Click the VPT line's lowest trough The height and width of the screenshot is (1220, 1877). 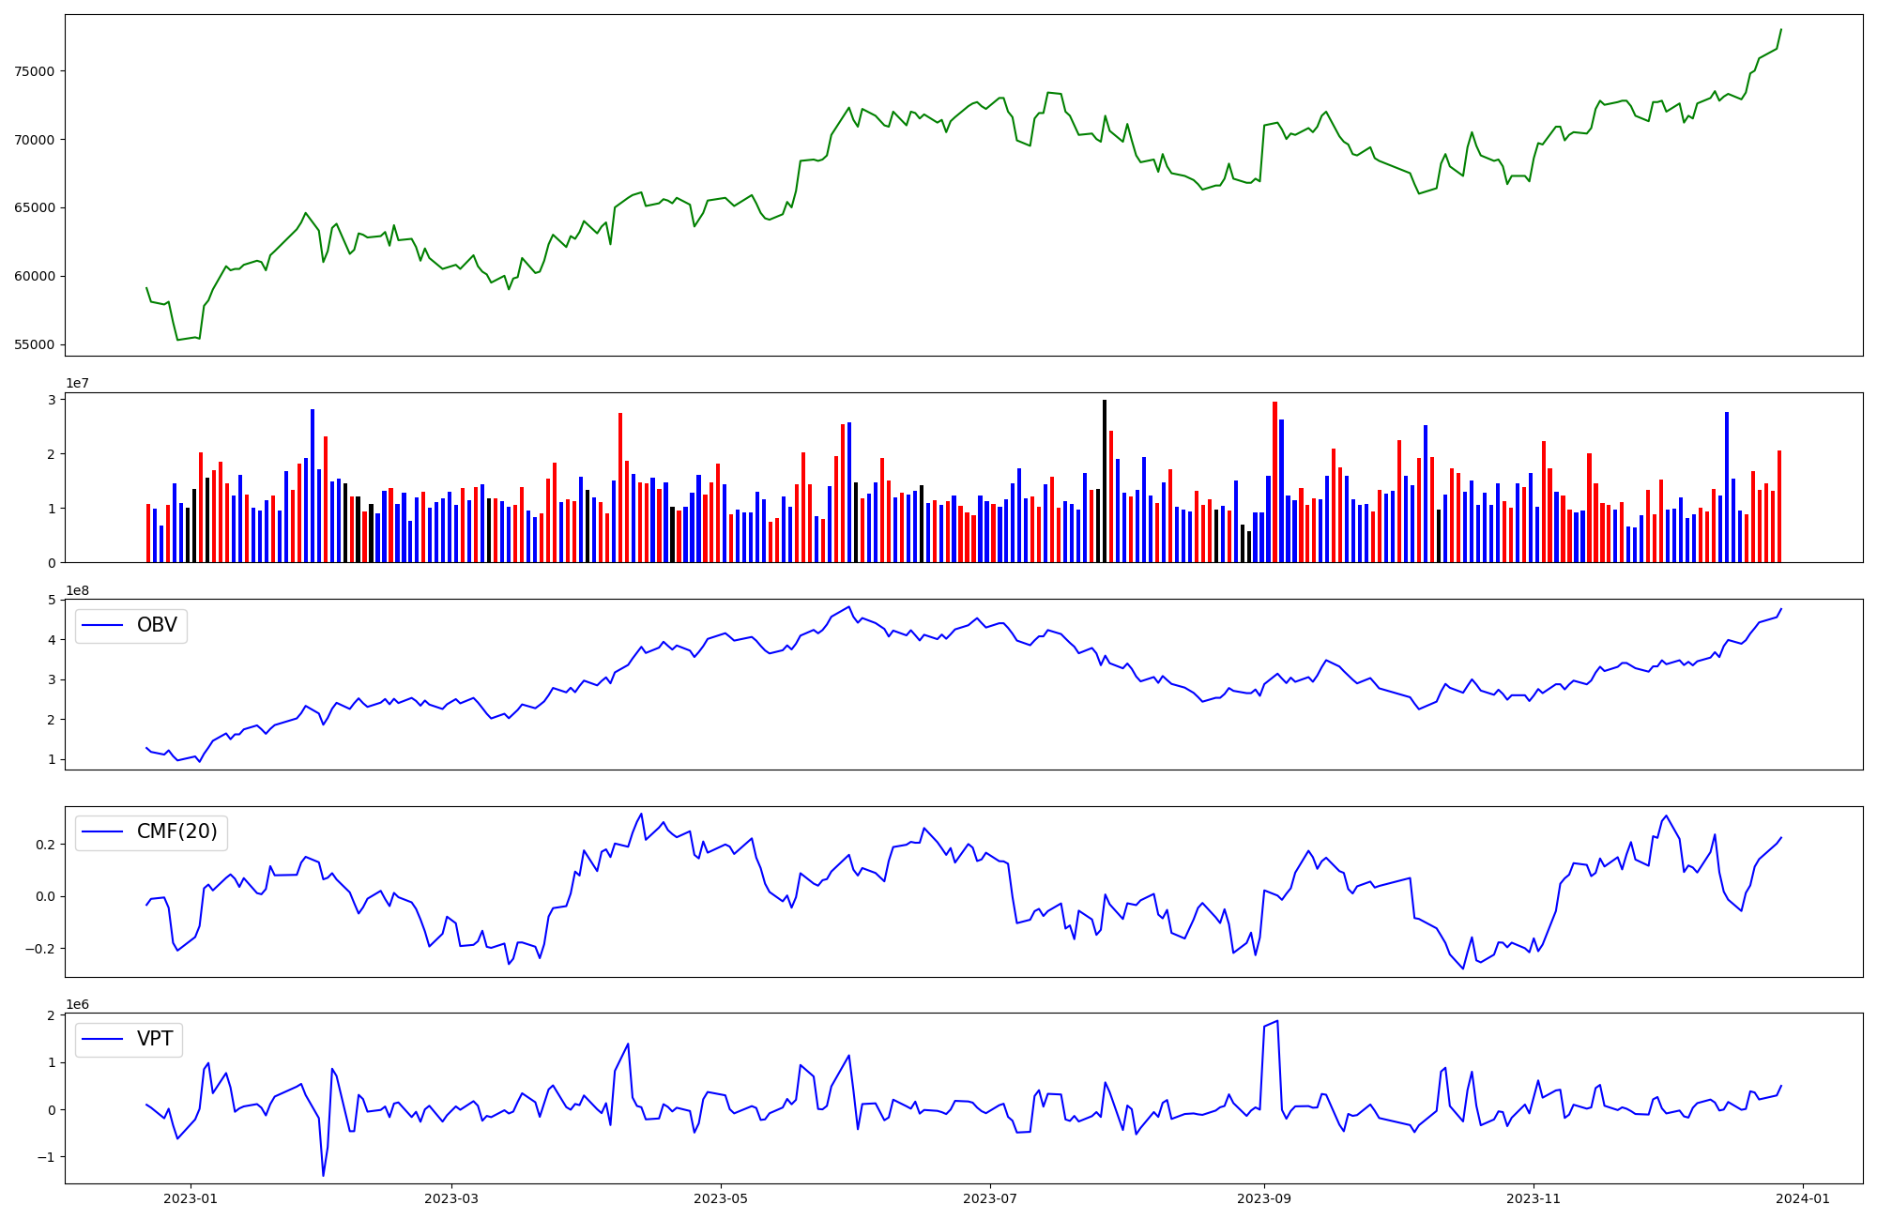tap(323, 1175)
